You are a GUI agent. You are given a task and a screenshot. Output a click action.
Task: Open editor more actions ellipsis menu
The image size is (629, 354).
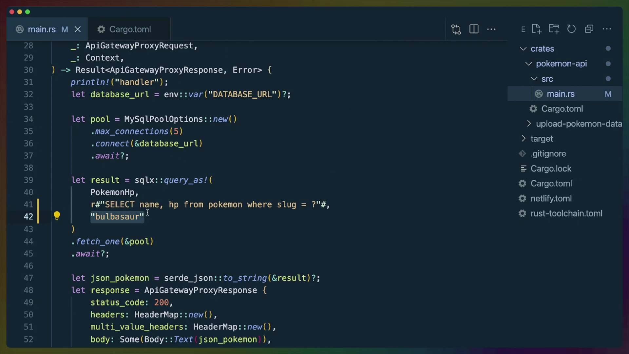(491, 29)
